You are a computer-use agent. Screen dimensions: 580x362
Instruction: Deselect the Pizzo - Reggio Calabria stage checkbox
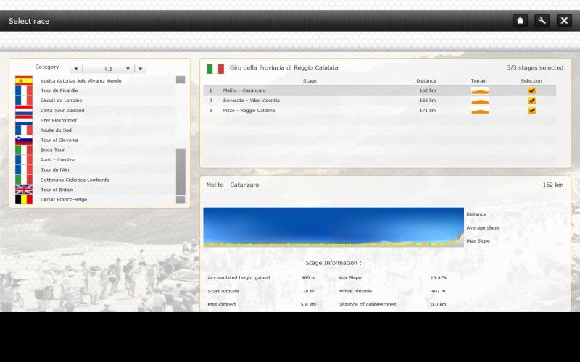coord(531,111)
